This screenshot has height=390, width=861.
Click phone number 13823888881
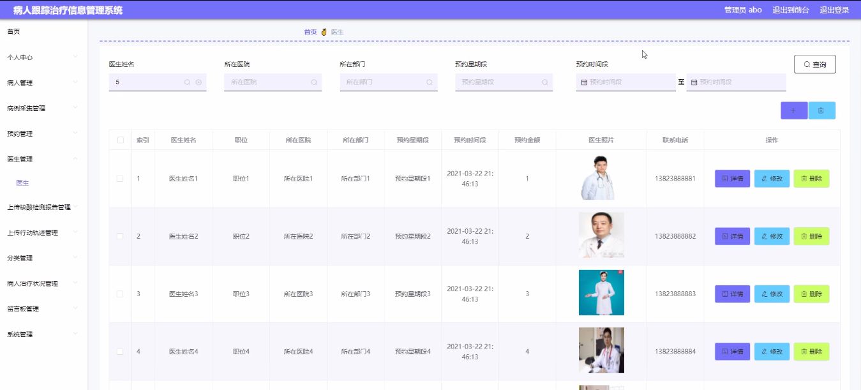click(x=675, y=179)
